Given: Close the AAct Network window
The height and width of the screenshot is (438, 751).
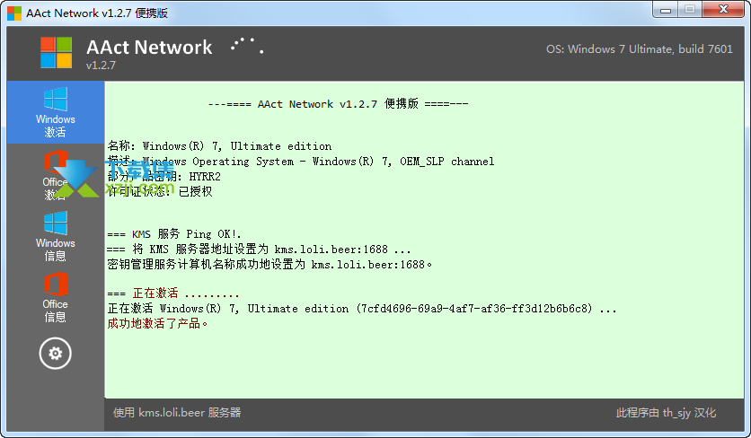Looking at the screenshot, I should (724, 10).
